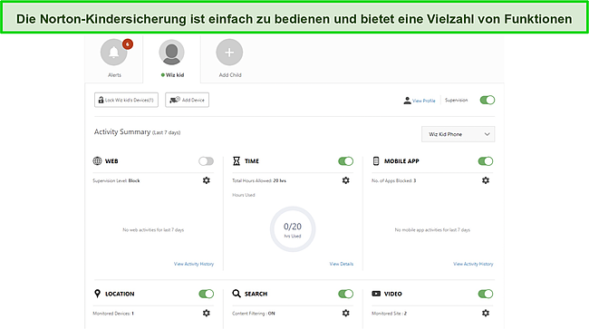Click 'No mobile app activities for last 7 days'
Screen dimensions: 589x329
432,230
